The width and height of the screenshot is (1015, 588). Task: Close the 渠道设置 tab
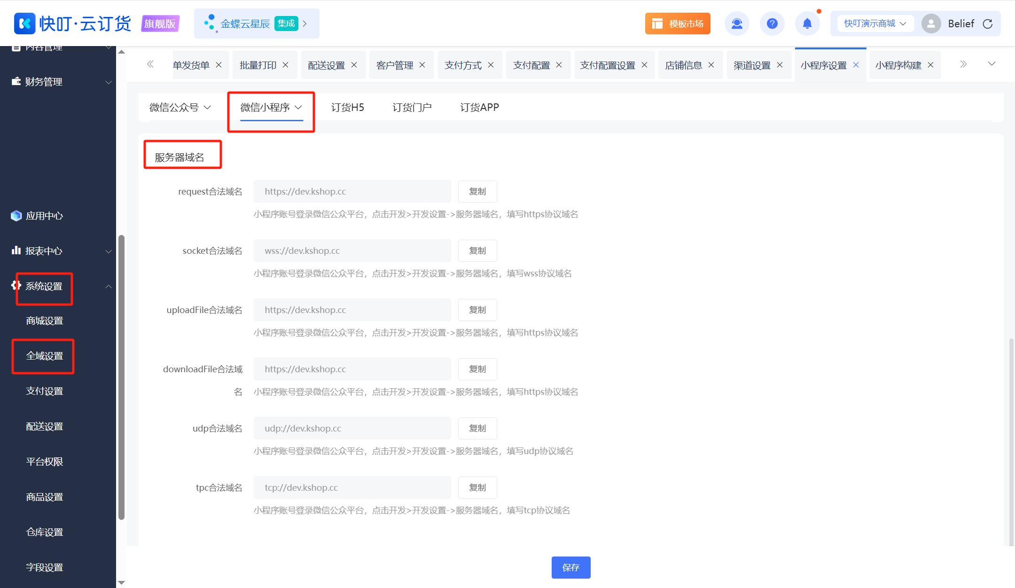point(780,65)
